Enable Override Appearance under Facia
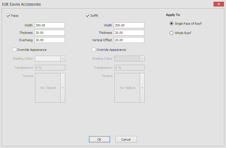The image size is (226, 148). point(15,50)
